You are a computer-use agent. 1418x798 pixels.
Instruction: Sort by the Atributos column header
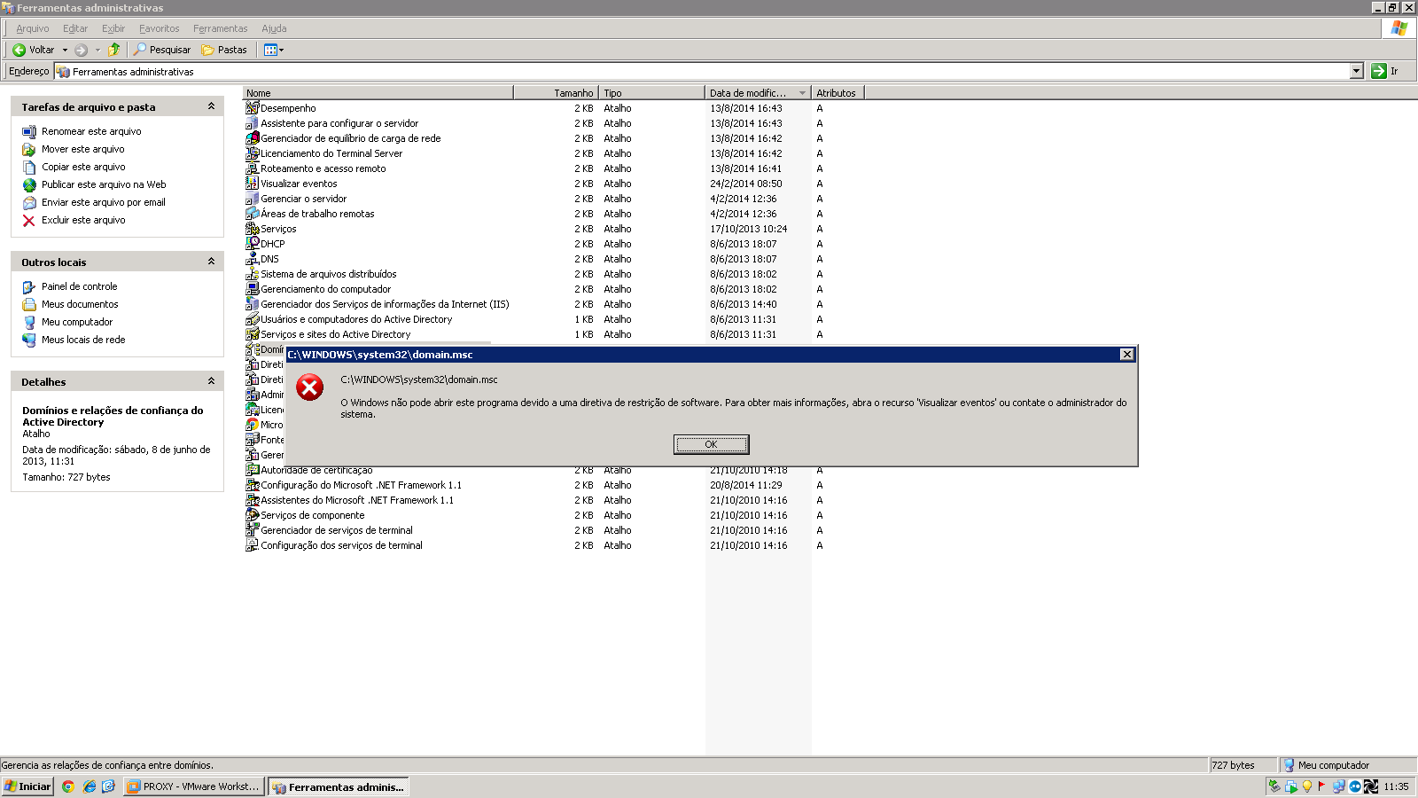pyautogui.click(x=838, y=93)
